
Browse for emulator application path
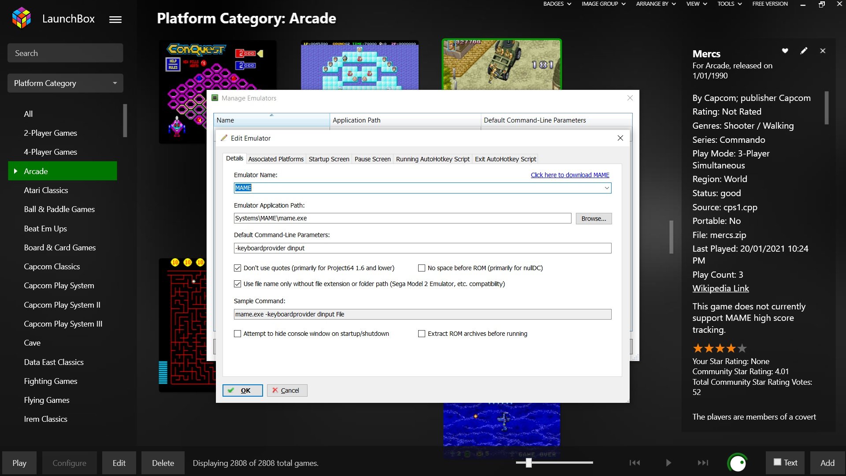pyautogui.click(x=594, y=219)
